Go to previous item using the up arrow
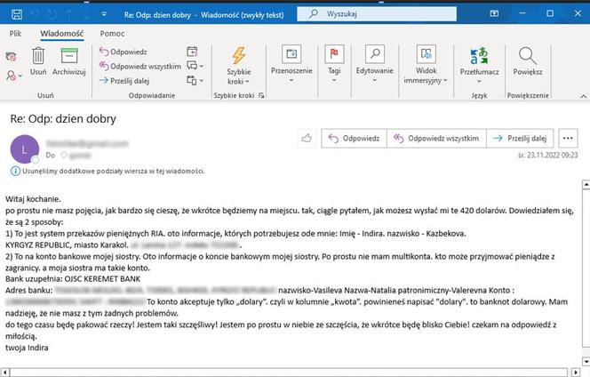 tap(69, 14)
